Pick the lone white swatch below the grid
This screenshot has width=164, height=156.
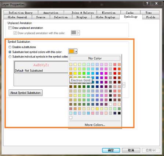tap(71, 118)
